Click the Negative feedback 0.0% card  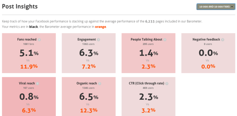point(208,53)
